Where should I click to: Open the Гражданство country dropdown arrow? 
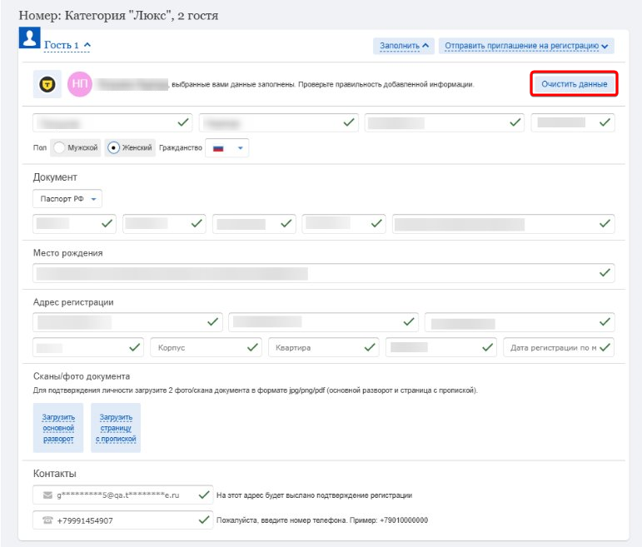click(x=240, y=148)
